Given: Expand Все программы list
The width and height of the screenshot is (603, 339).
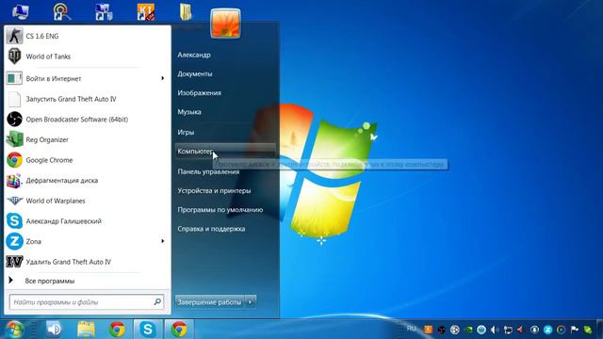Looking at the screenshot, I should [88, 281].
